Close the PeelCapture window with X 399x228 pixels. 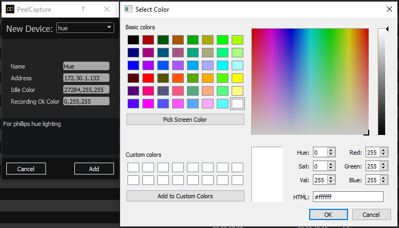[107, 9]
